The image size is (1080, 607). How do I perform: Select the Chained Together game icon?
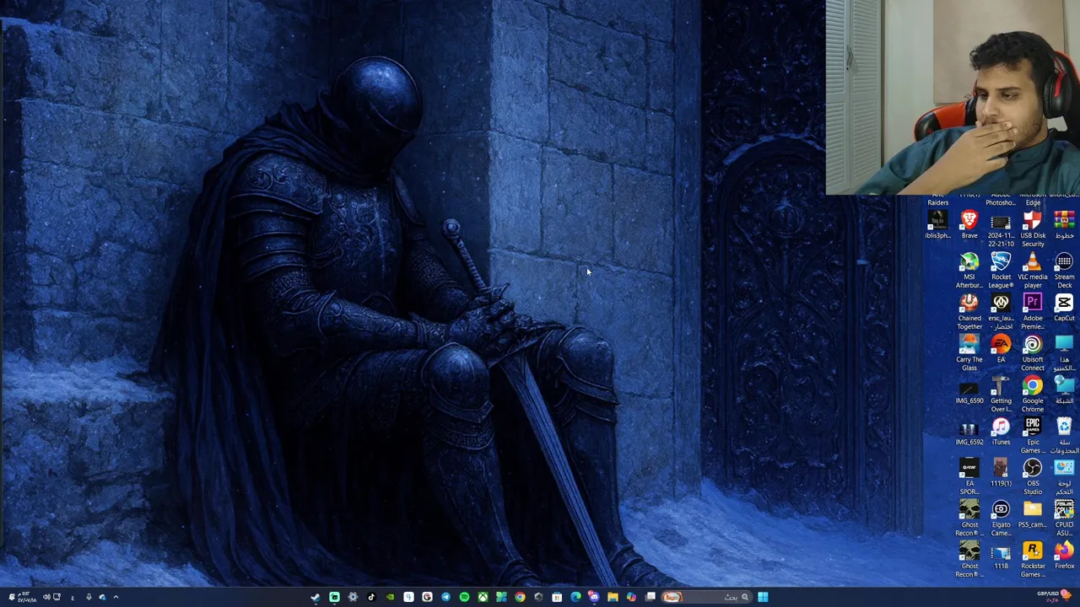969,311
